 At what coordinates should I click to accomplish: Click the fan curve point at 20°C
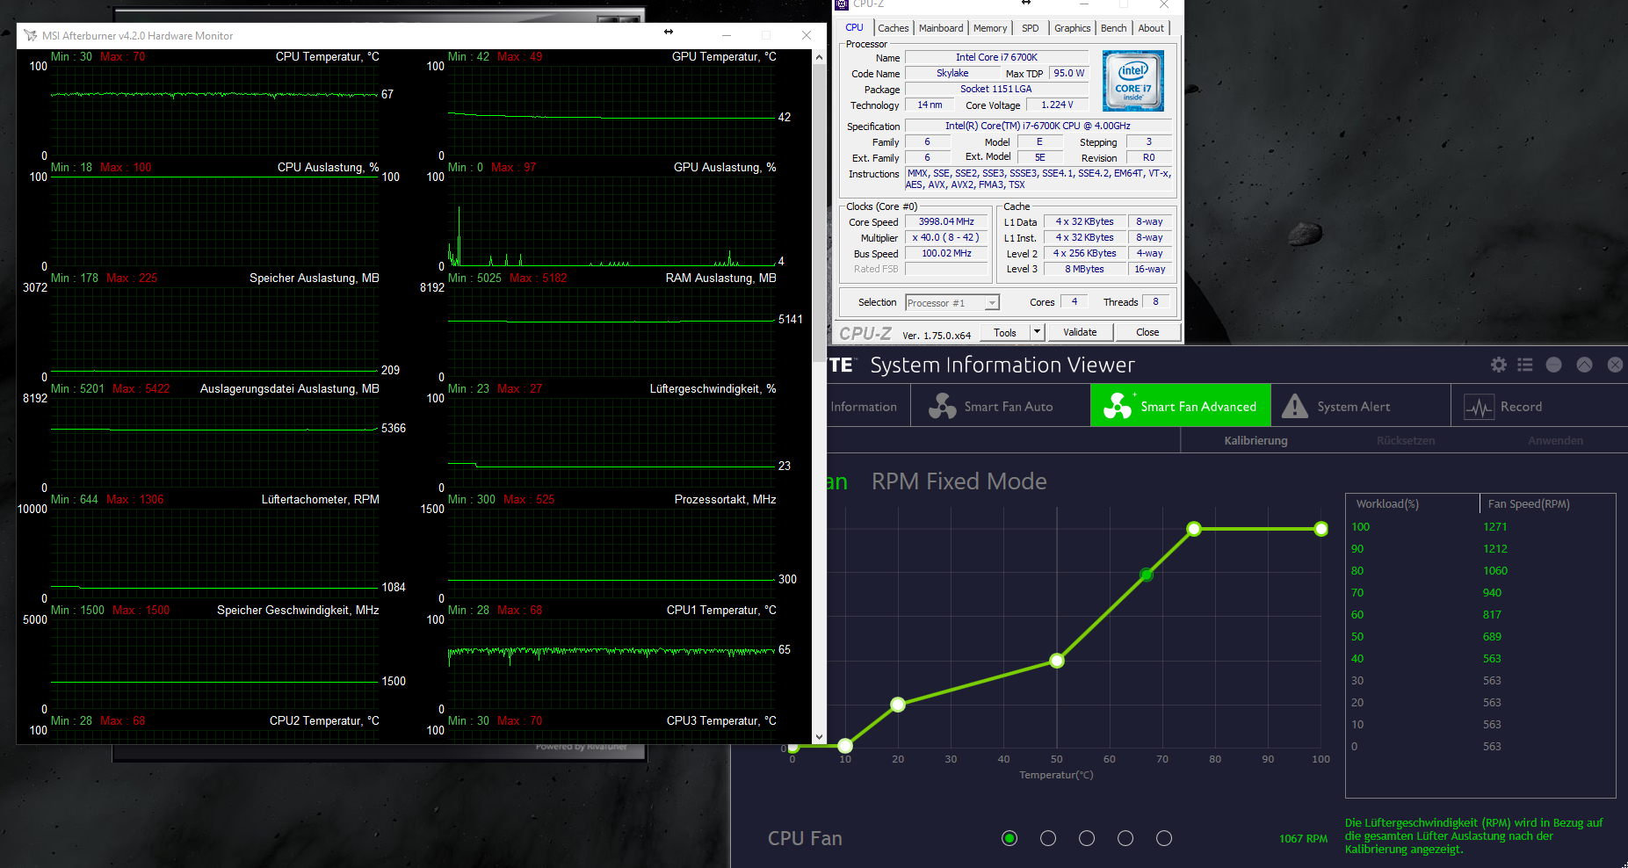click(898, 705)
